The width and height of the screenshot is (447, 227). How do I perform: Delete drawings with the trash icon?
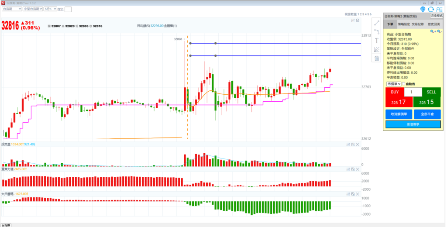[x=377, y=58]
